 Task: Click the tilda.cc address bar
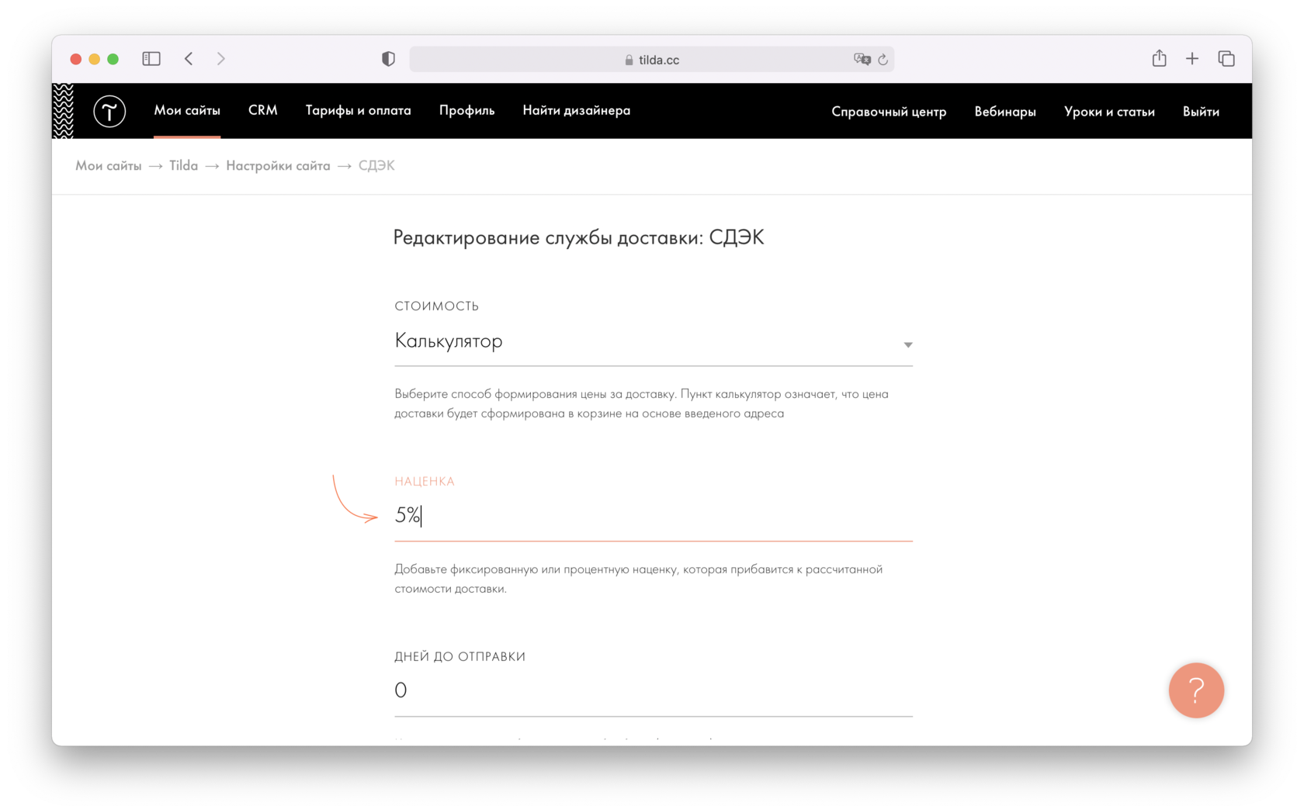point(652,60)
